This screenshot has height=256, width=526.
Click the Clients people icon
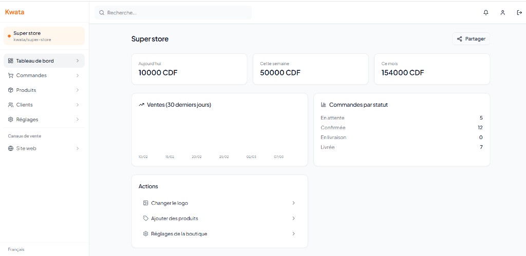tap(11, 105)
